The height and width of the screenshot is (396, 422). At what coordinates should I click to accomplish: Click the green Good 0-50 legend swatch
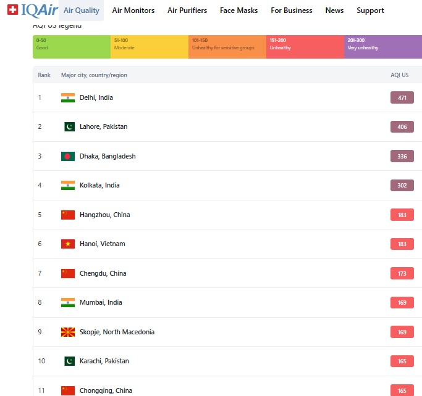(x=71, y=47)
